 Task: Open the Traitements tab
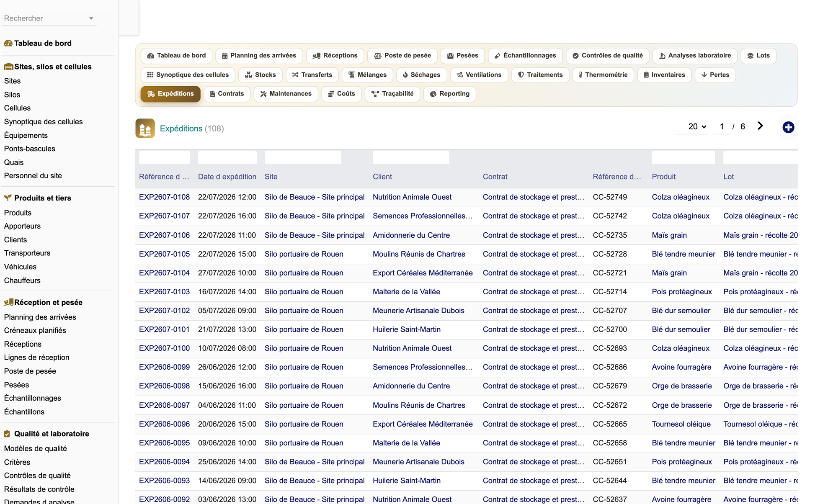pyautogui.click(x=540, y=75)
